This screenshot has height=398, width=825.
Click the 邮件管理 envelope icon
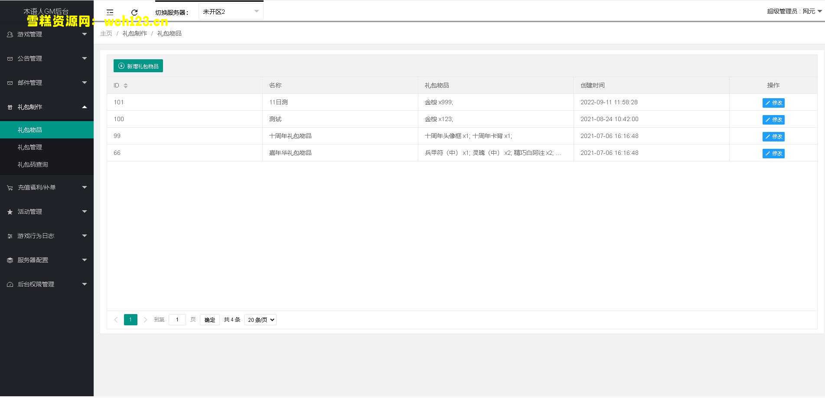tap(10, 83)
